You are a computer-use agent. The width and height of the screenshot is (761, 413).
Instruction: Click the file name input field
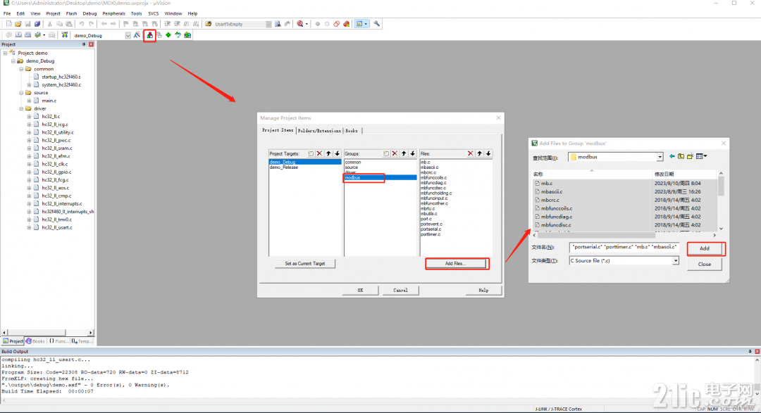pos(624,247)
